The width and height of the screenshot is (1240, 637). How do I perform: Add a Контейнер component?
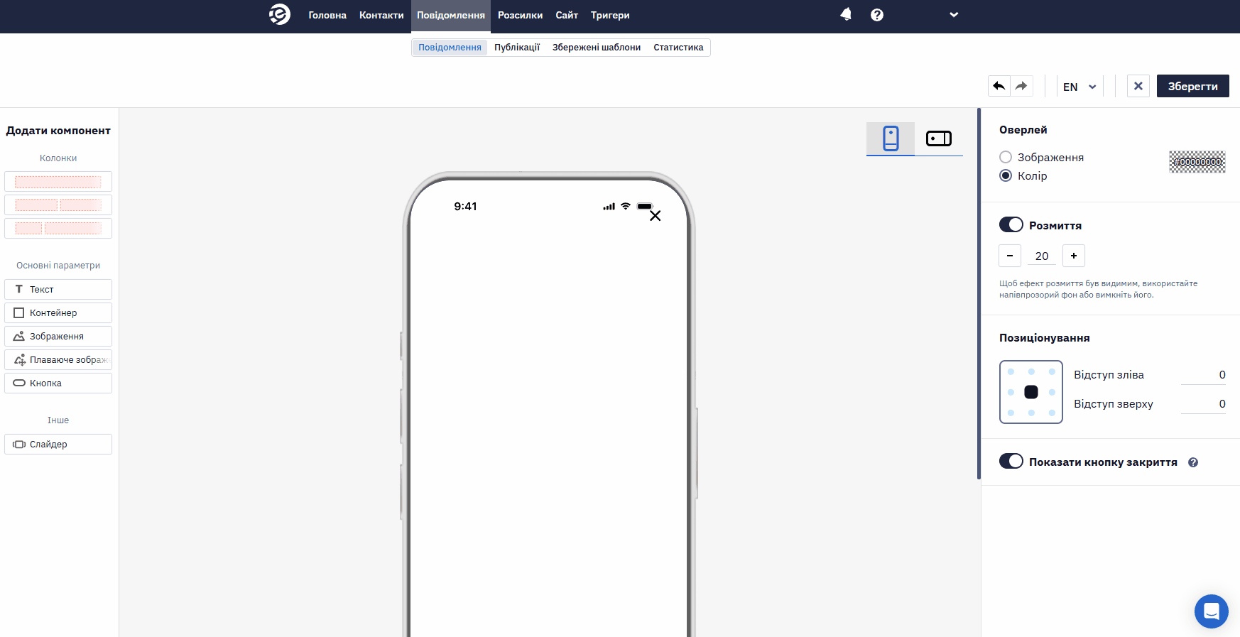58,313
